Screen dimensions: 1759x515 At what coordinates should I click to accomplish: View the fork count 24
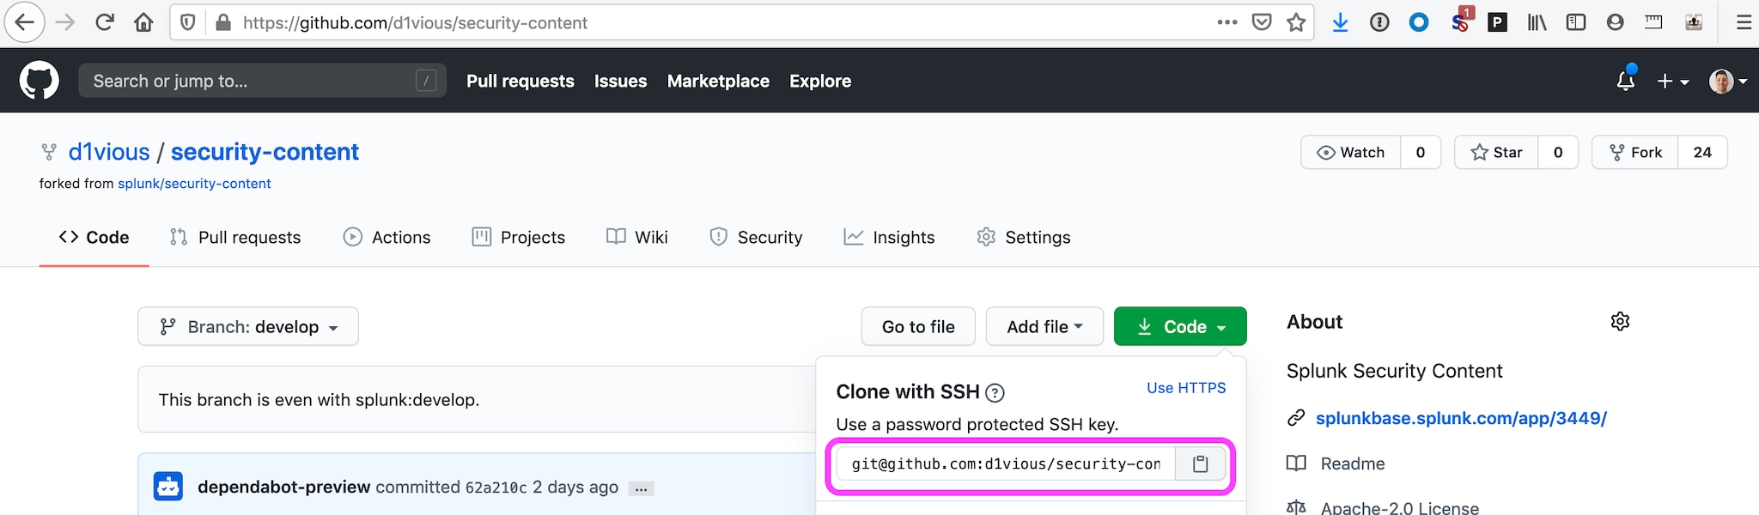[1702, 152]
